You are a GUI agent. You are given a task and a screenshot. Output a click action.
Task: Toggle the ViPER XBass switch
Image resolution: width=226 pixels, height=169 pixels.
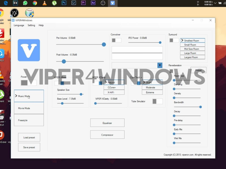59,83
